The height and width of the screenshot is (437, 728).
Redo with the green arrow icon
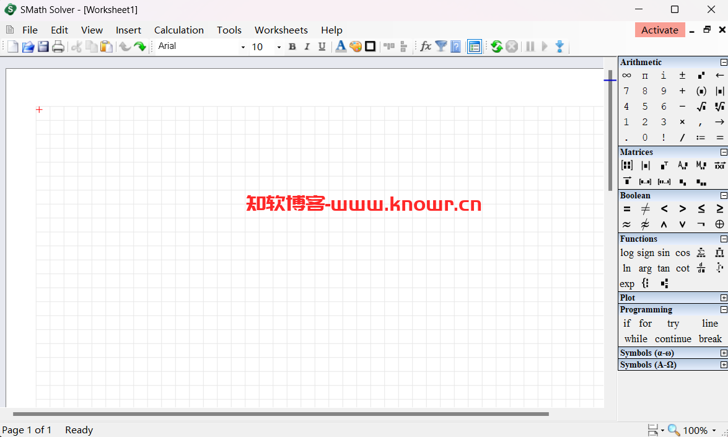point(140,46)
